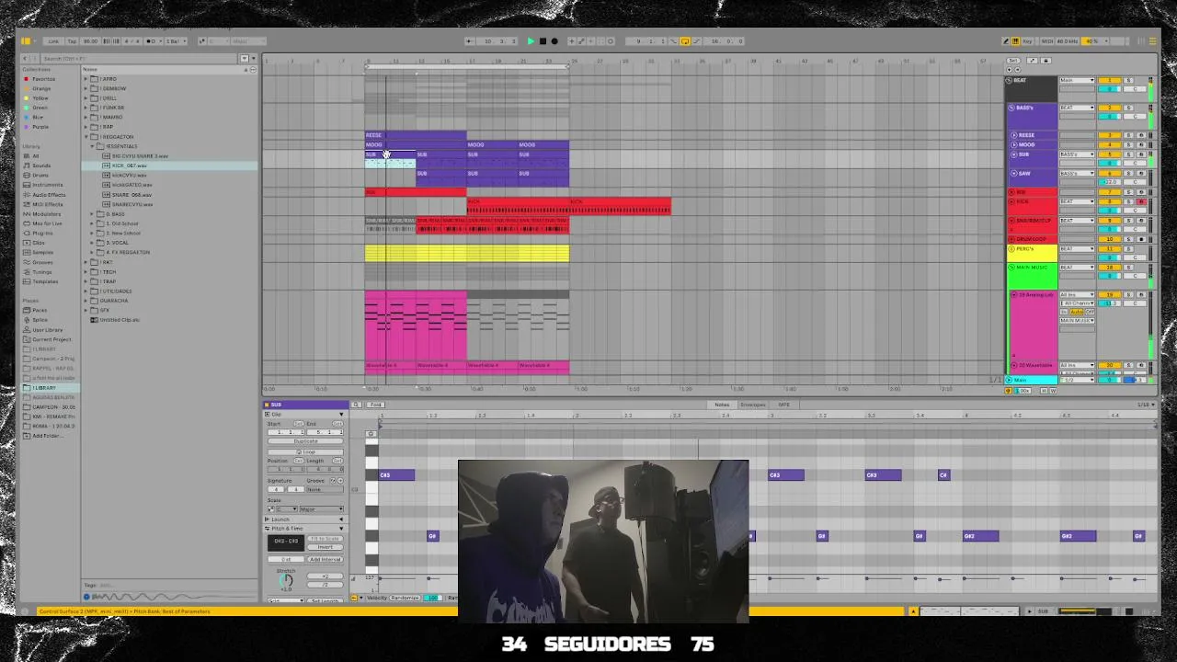Toggle the Key map mode button
The height and width of the screenshot is (662, 1177).
1027,41
